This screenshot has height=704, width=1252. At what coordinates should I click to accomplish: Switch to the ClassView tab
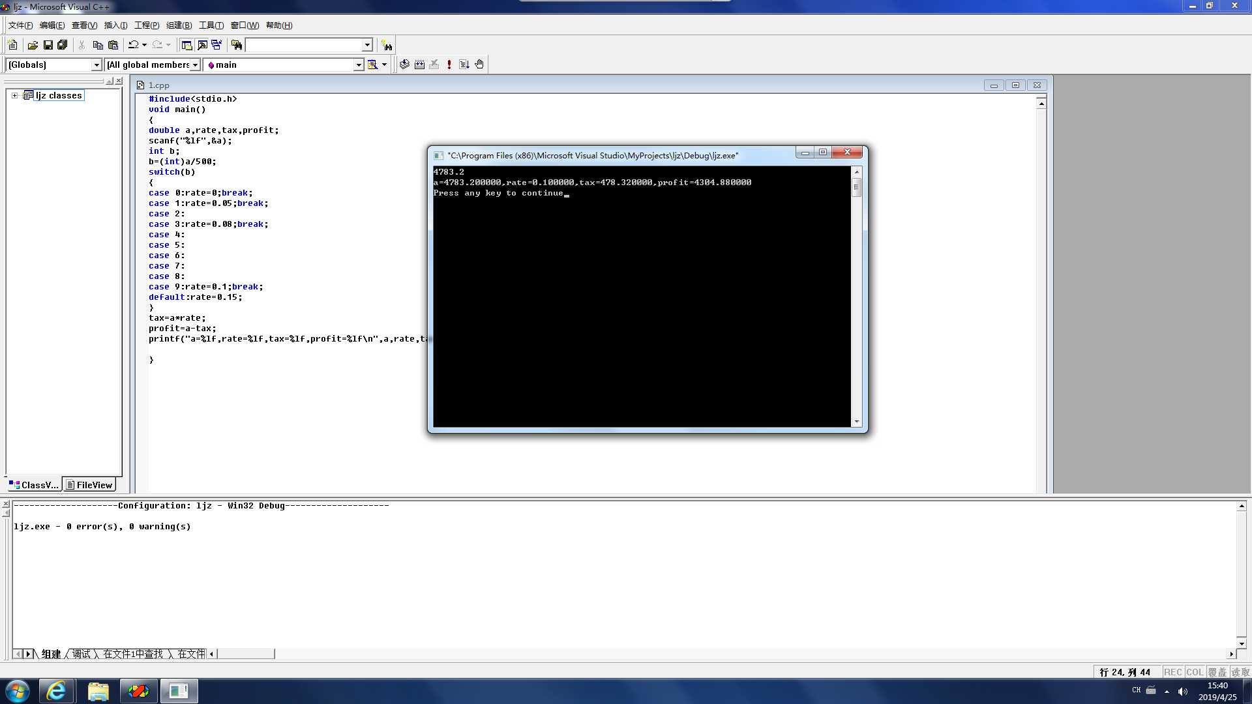click(34, 485)
